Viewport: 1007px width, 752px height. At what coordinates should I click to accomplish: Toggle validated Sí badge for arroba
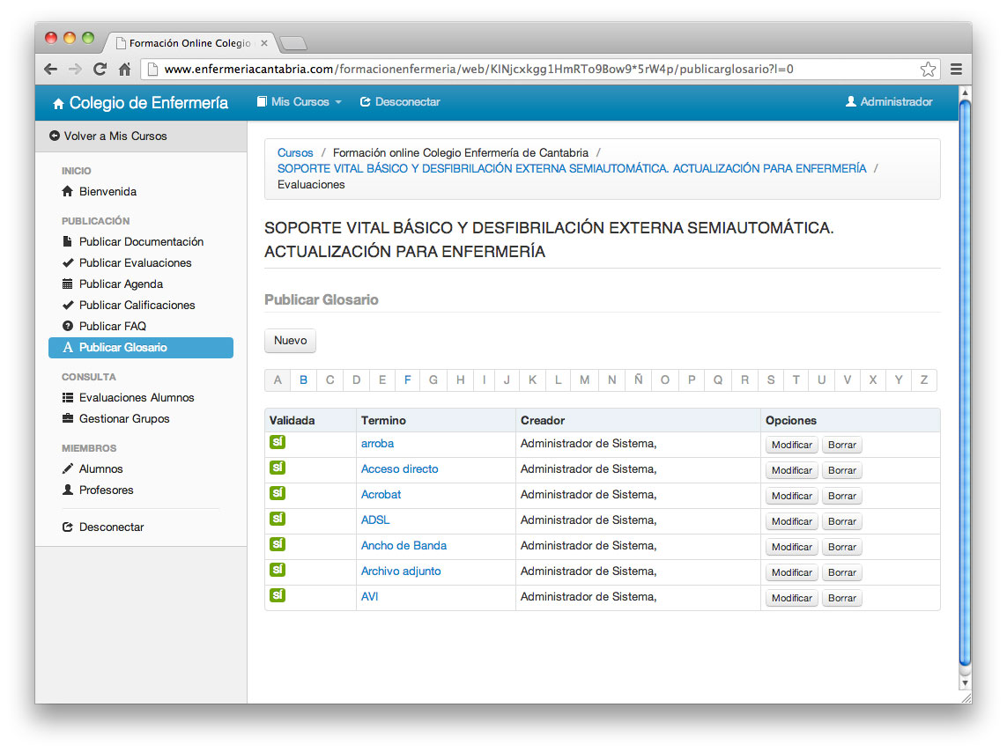click(278, 443)
